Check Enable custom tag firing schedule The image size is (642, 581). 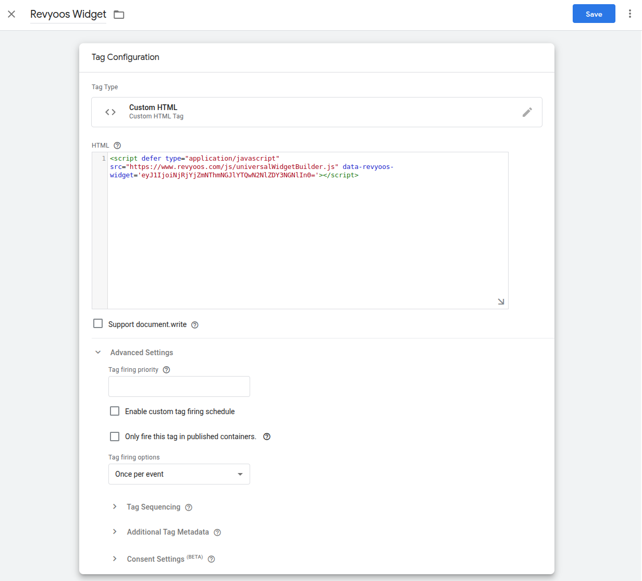[115, 411]
